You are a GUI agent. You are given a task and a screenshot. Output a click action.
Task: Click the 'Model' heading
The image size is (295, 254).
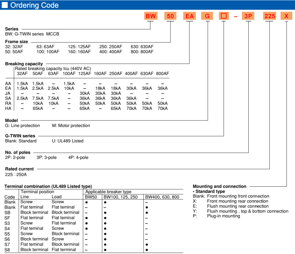pos(12,121)
